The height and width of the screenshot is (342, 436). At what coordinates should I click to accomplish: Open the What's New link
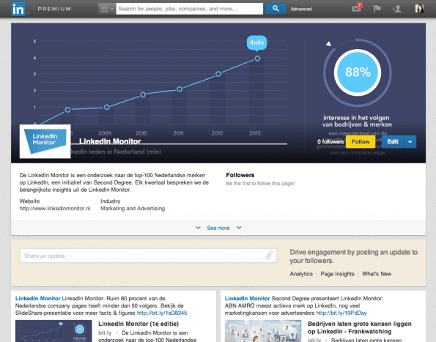[377, 274]
